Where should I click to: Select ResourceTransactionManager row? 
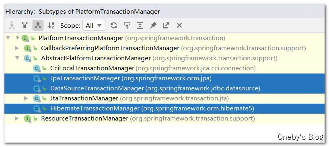(164, 118)
